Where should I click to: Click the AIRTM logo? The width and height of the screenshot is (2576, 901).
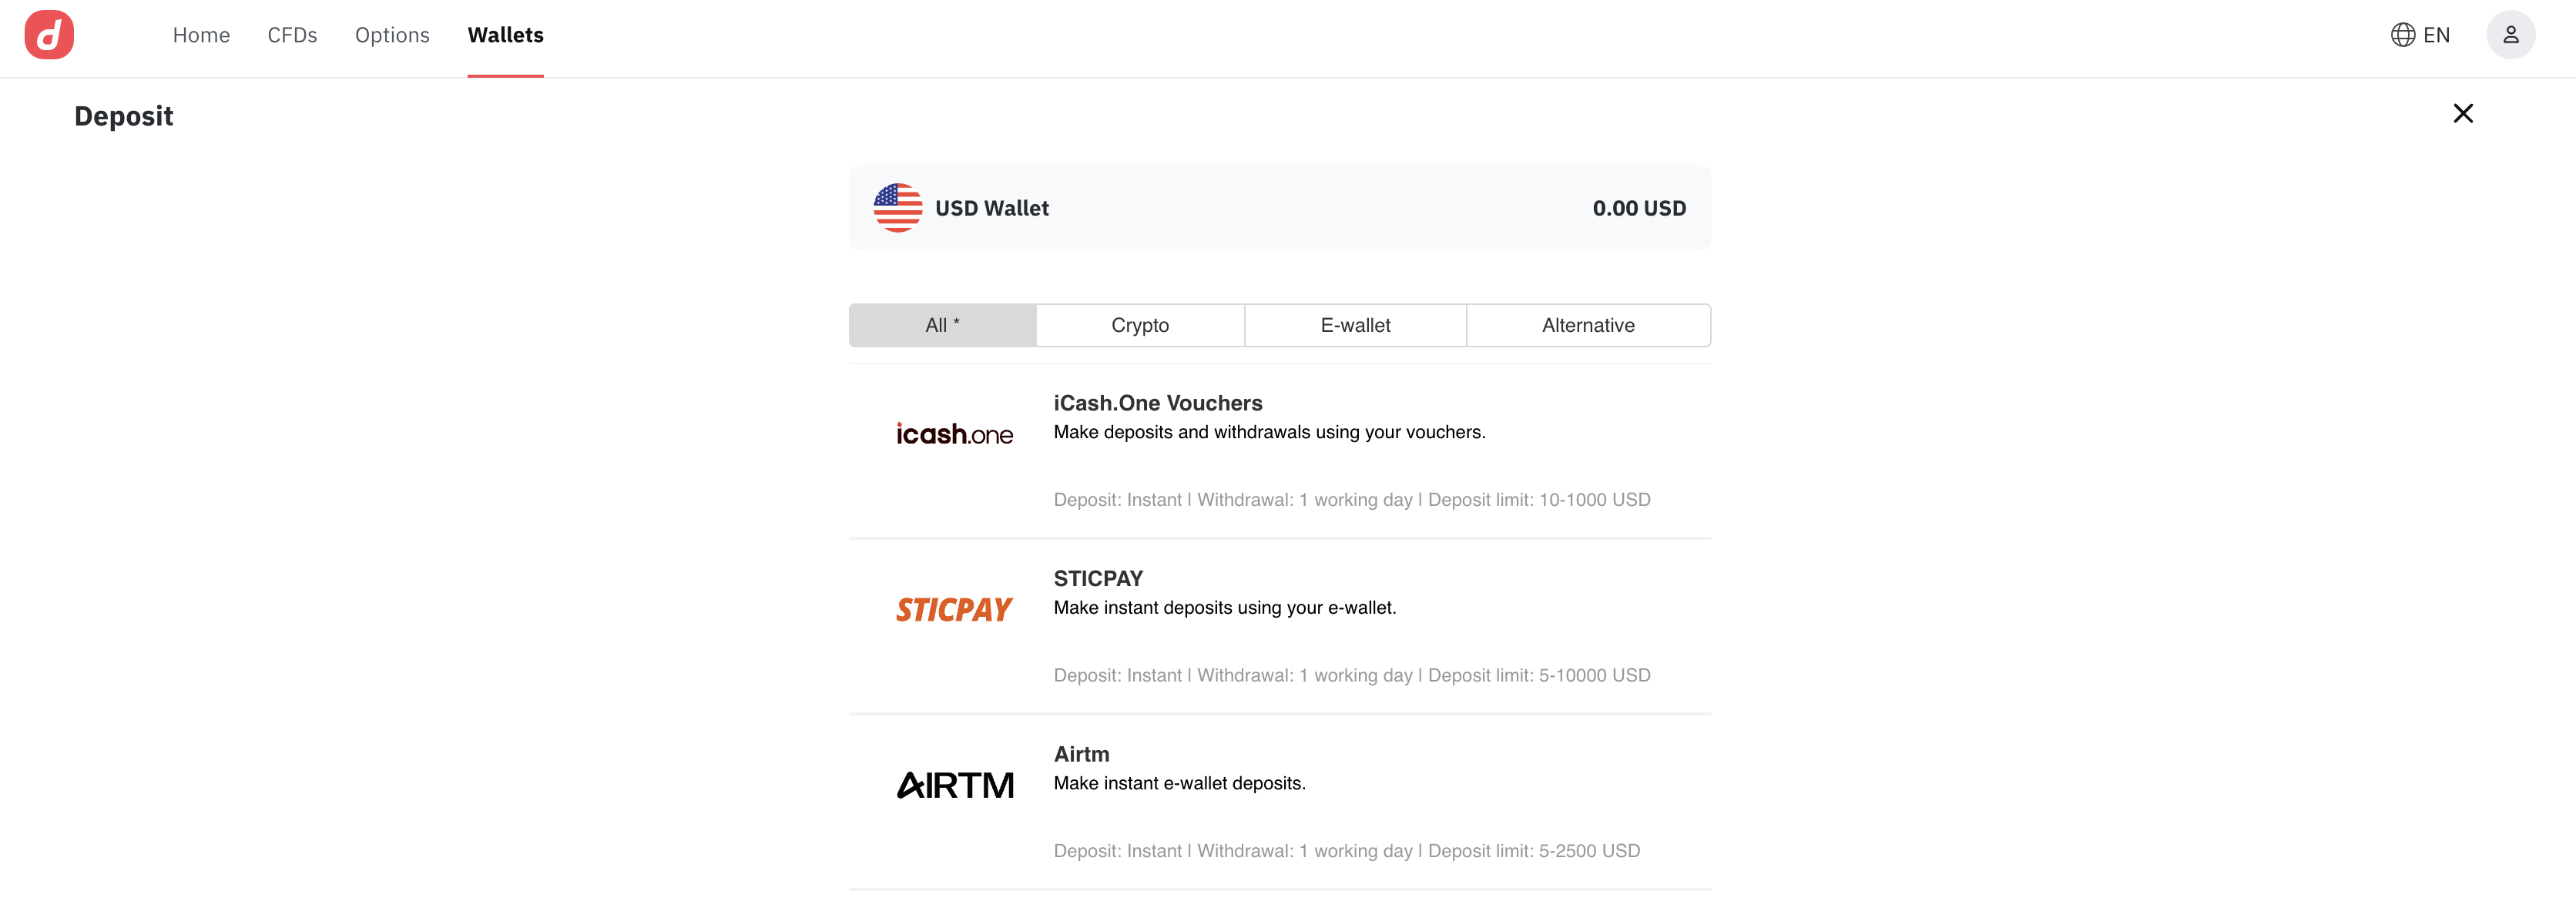(954, 785)
